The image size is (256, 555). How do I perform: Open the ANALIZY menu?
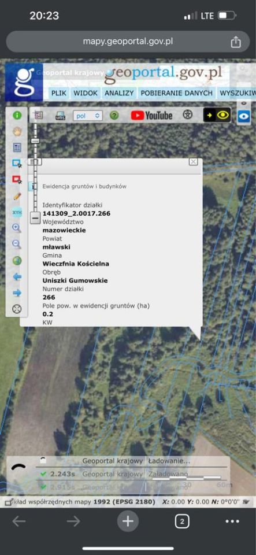pos(119,93)
